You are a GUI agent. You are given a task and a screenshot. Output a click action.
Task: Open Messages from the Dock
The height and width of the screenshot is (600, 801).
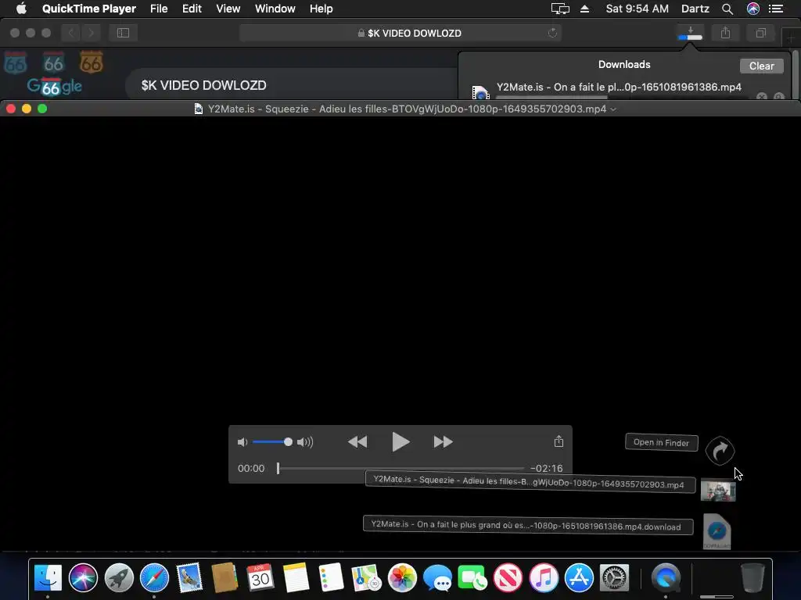click(437, 579)
